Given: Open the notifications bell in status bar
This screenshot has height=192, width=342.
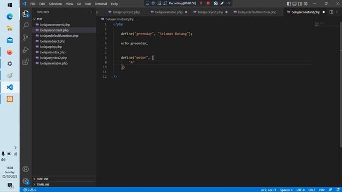Looking at the screenshot, I should (338, 190).
